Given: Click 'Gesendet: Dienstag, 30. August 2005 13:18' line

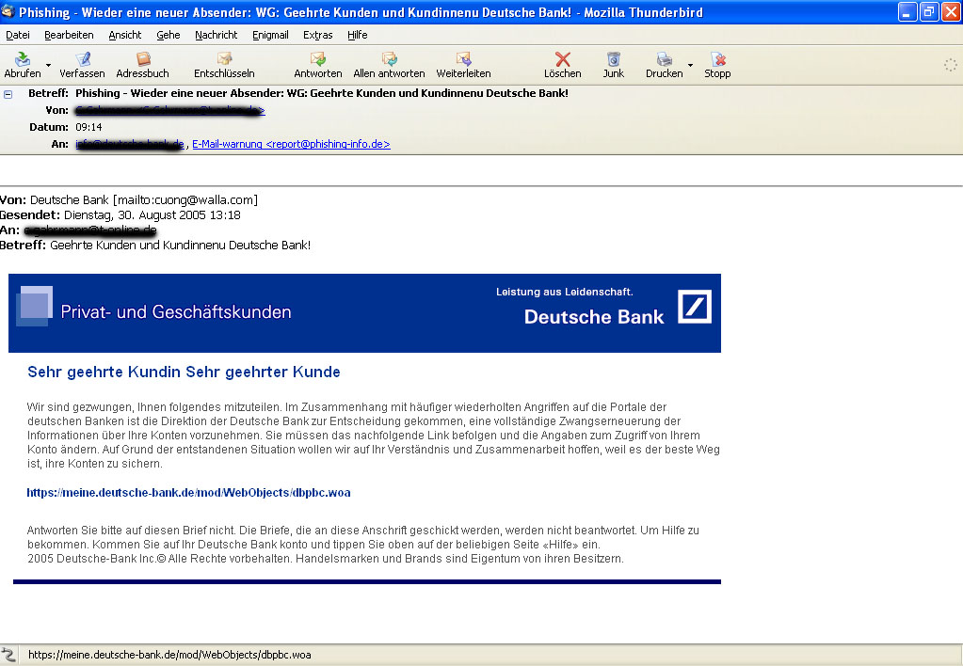Looking at the screenshot, I should (x=120, y=215).
